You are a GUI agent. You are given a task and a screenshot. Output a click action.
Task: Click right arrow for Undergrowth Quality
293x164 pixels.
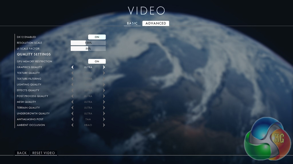click(104, 113)
